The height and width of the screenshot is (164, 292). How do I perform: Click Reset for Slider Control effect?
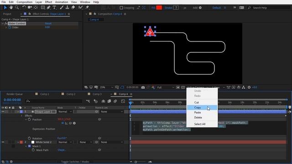click(x=48, y=23)
